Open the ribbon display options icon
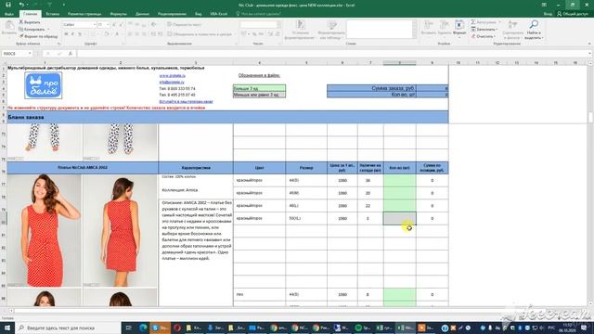 (x=544, y=5)
